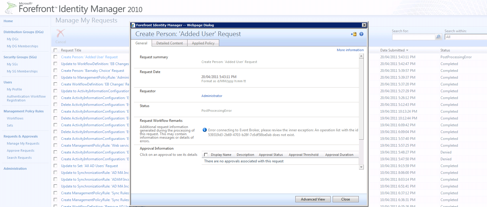Select checkbox for Create WorkflowDefinition 'EB Changes' row

[55, 84]
